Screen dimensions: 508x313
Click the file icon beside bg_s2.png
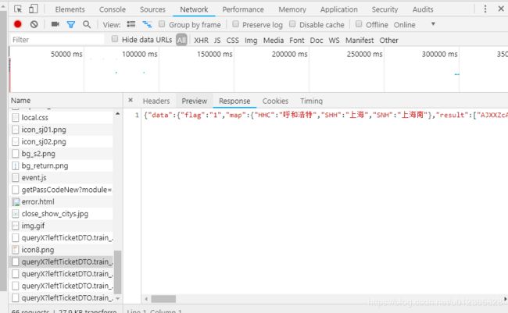click(15, 154)
